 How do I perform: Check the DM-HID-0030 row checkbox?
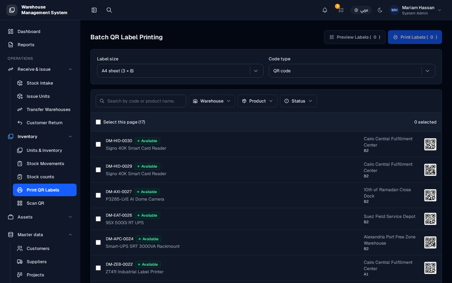98,144
